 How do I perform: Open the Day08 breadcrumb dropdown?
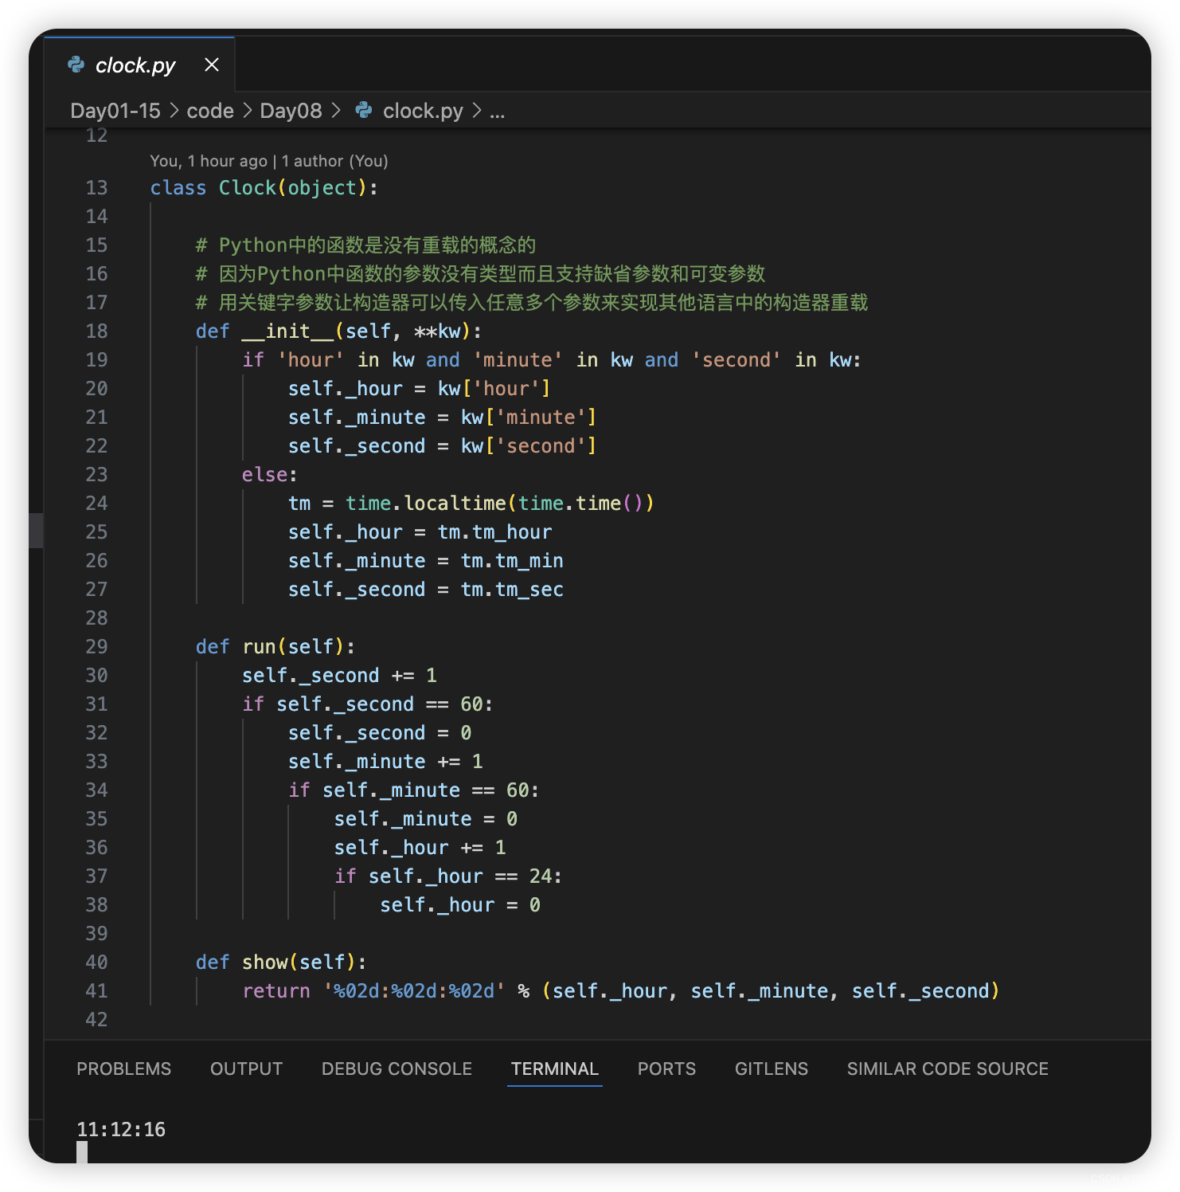[x=290, y=111]
